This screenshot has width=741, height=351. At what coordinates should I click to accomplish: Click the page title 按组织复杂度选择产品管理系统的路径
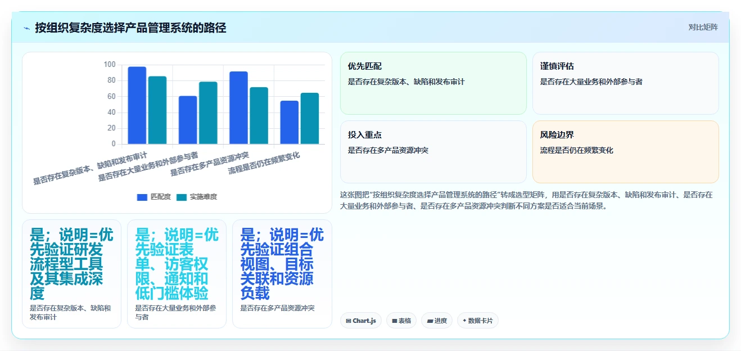[x=130, y=28]
